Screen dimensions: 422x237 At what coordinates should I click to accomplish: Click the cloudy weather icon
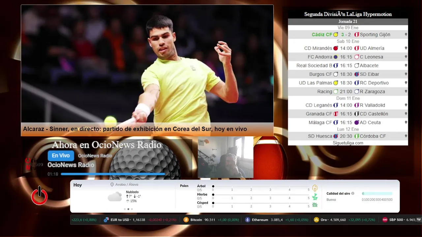tap(115, 197)
